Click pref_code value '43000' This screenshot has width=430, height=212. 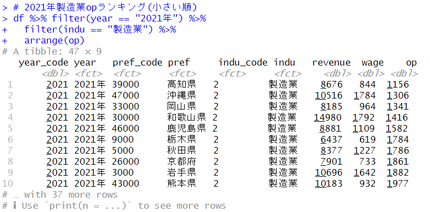[x=126, y=183]
